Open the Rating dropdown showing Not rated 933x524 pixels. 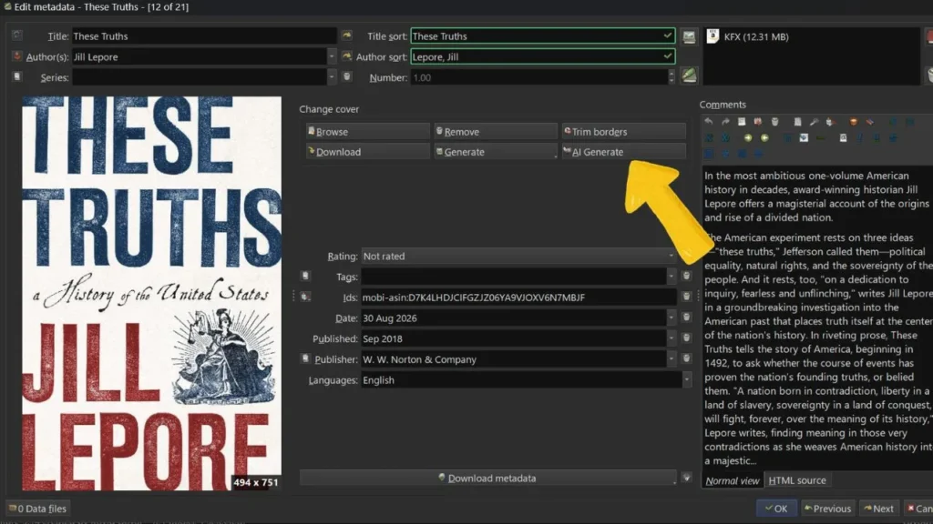pos(671,256)
